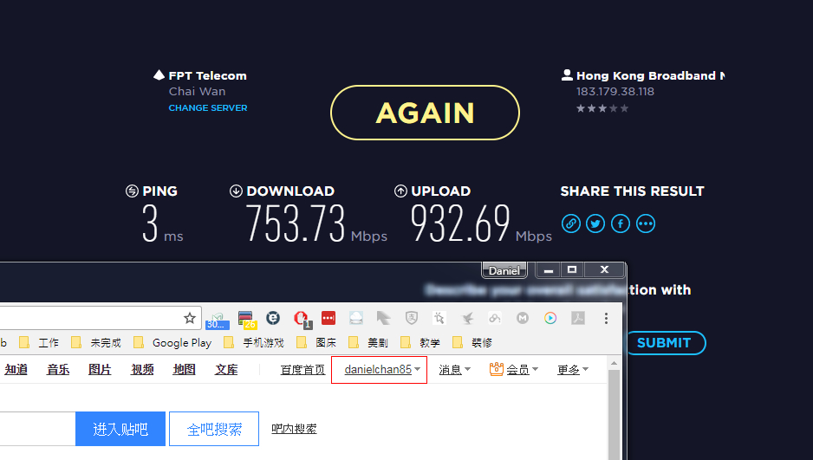This screenshot has width=813, height=460.
Task: Click the 753.73 download speed value
Action: tap(296, 223)
